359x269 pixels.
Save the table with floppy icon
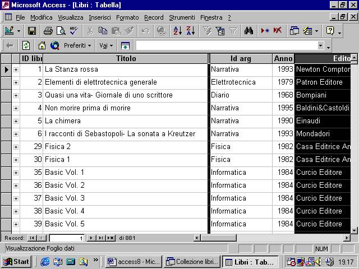point(32,31)
